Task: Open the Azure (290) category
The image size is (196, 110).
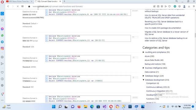Action: coord(149,56)
